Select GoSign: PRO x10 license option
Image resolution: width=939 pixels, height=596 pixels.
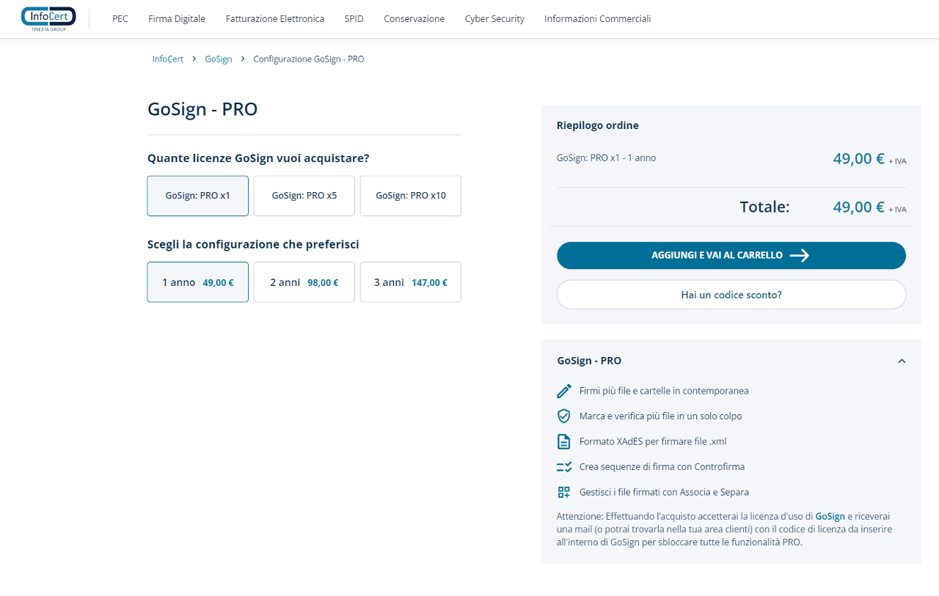pos(411,196)
